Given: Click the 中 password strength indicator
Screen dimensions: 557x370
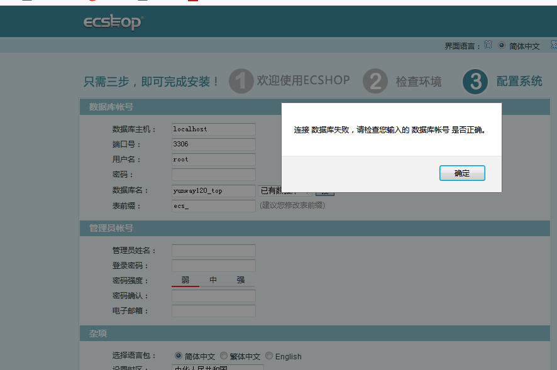Looking at the screenshot, I should pyautogui.click(x=213, y=280).
